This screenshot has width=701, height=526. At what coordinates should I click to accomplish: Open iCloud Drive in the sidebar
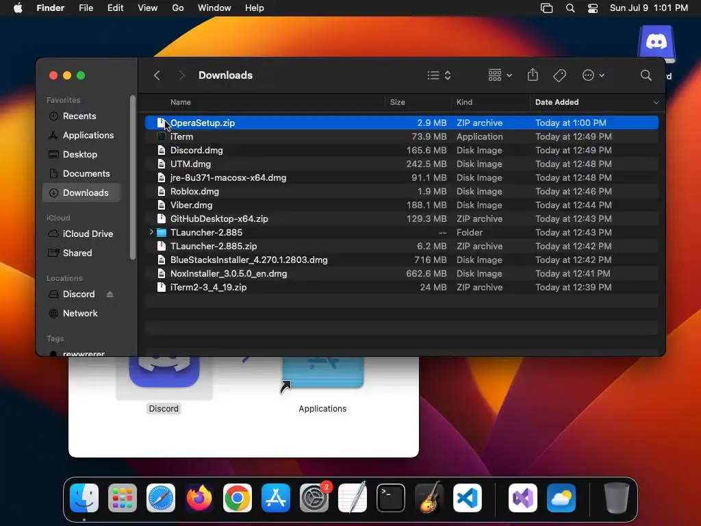[82, 234]
